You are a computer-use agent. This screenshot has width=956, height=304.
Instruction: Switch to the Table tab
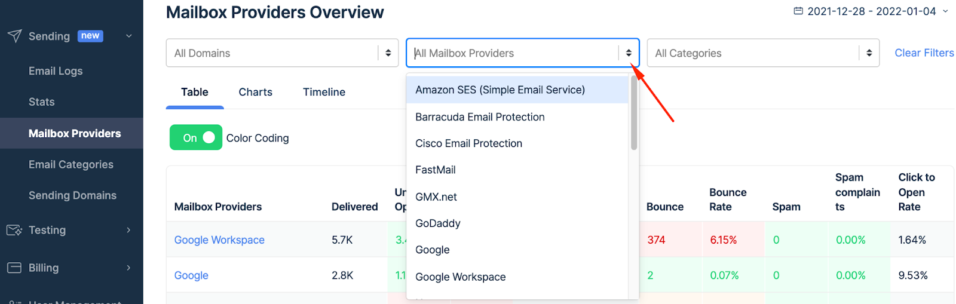pos(195,92)
